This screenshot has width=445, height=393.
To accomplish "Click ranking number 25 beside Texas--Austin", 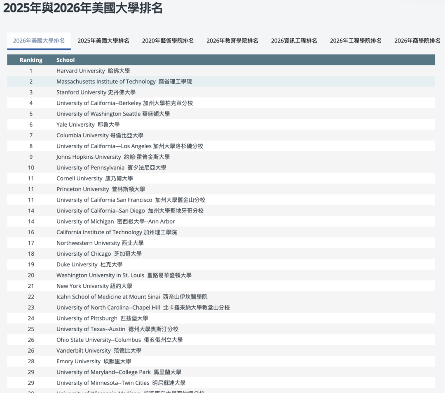I will [31, 329].
